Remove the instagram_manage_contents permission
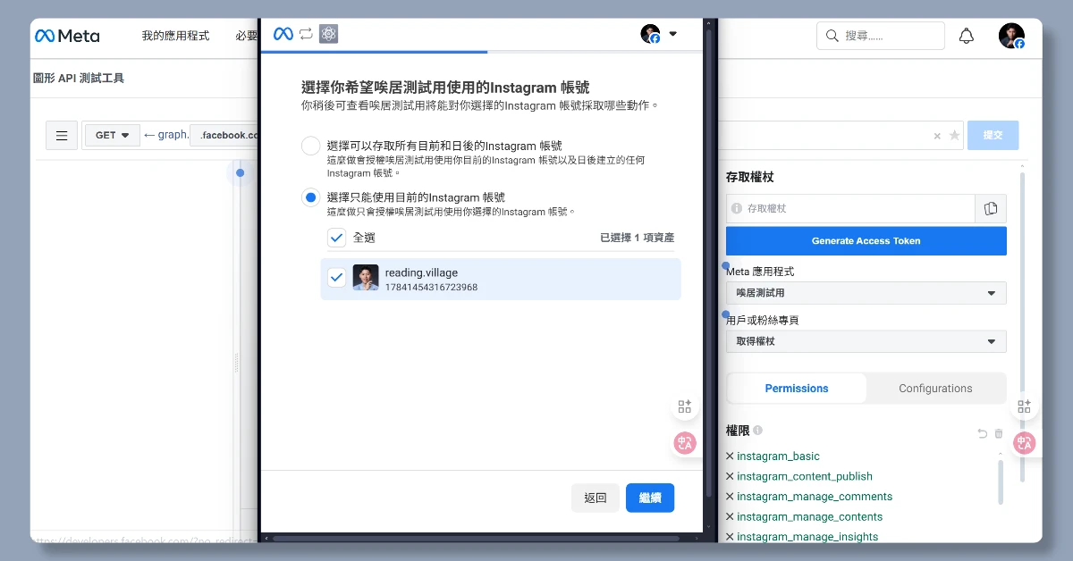Image resolution: width=1073 pixels, height=561 pixels. 730,516
